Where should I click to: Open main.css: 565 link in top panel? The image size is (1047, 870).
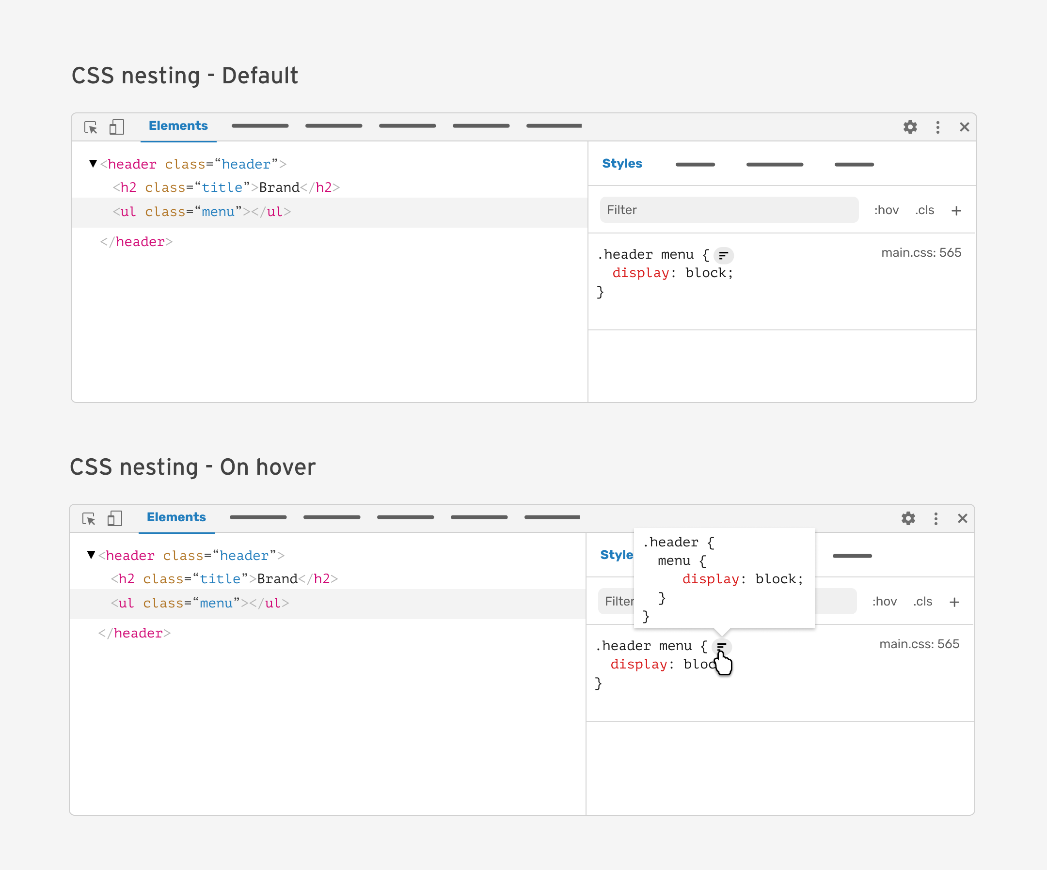920,253
